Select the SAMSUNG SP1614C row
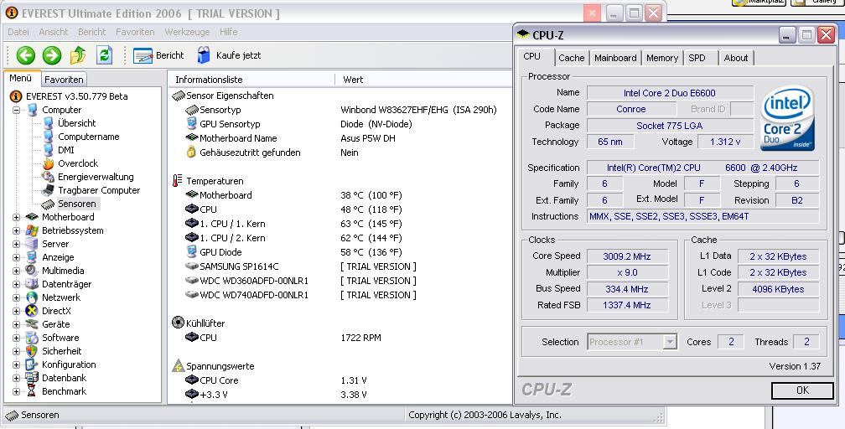This screenshot has width=845, height=429. point(340,266)
